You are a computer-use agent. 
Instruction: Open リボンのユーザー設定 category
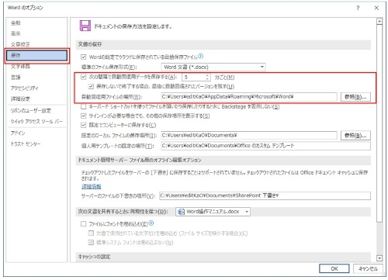(x=31, y=111)
